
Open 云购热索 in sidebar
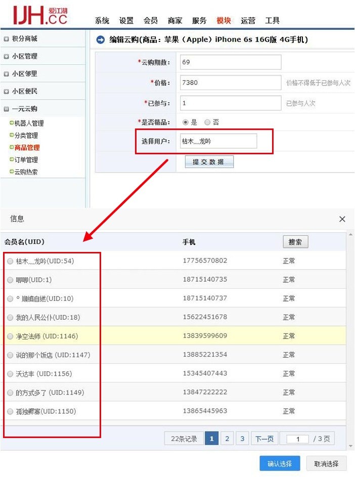pyautogui.click(x=26, y=172)
